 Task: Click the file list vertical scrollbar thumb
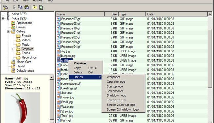(x=210, y=58)
